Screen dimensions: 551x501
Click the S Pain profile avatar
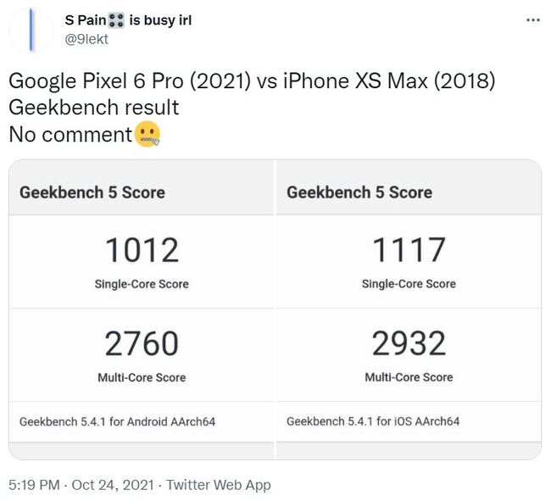tap(31, 30)
